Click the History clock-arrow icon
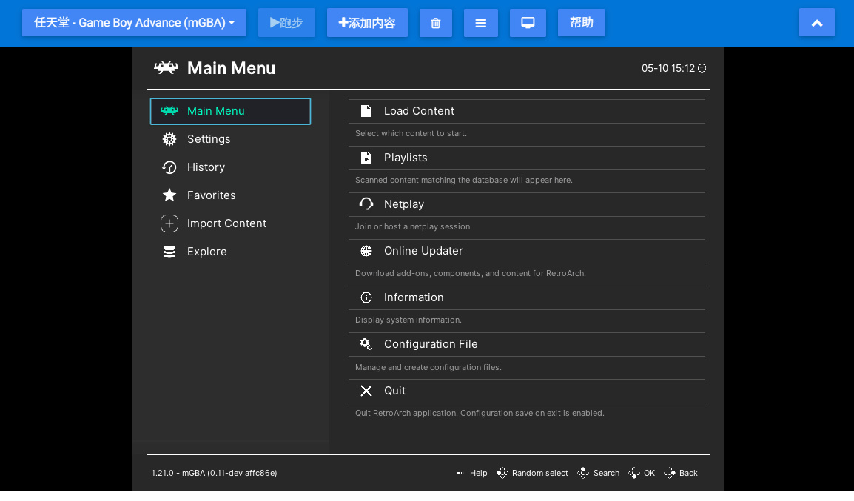 (169, 167)
